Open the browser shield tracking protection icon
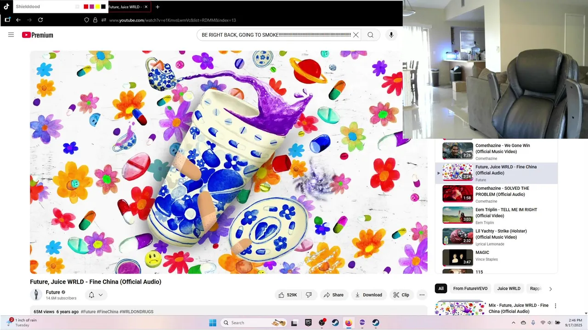This screenshot has height=330, width=588. coord(86,20)
